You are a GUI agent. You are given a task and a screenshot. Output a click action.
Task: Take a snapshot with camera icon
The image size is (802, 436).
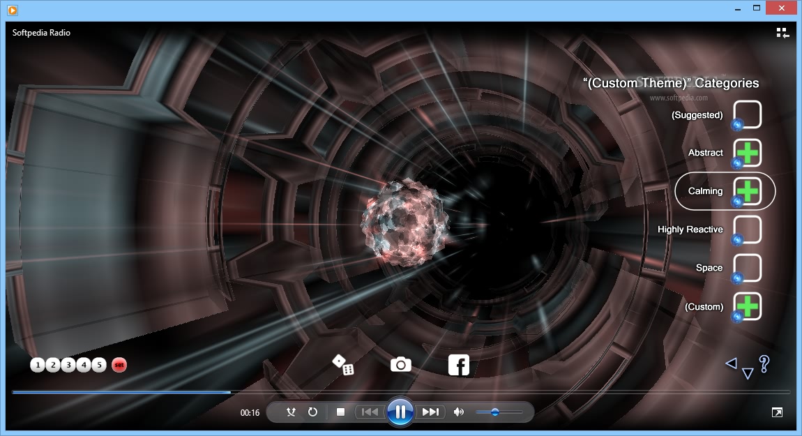tap(401, 365)
